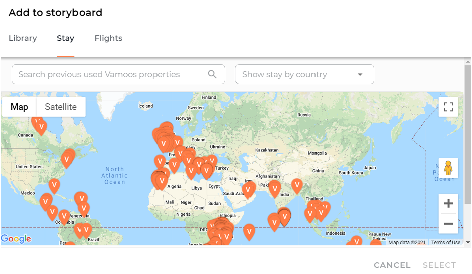Switch to the Library tab
The height and width of the screenshot is (274, 472).
pos(23,38)
